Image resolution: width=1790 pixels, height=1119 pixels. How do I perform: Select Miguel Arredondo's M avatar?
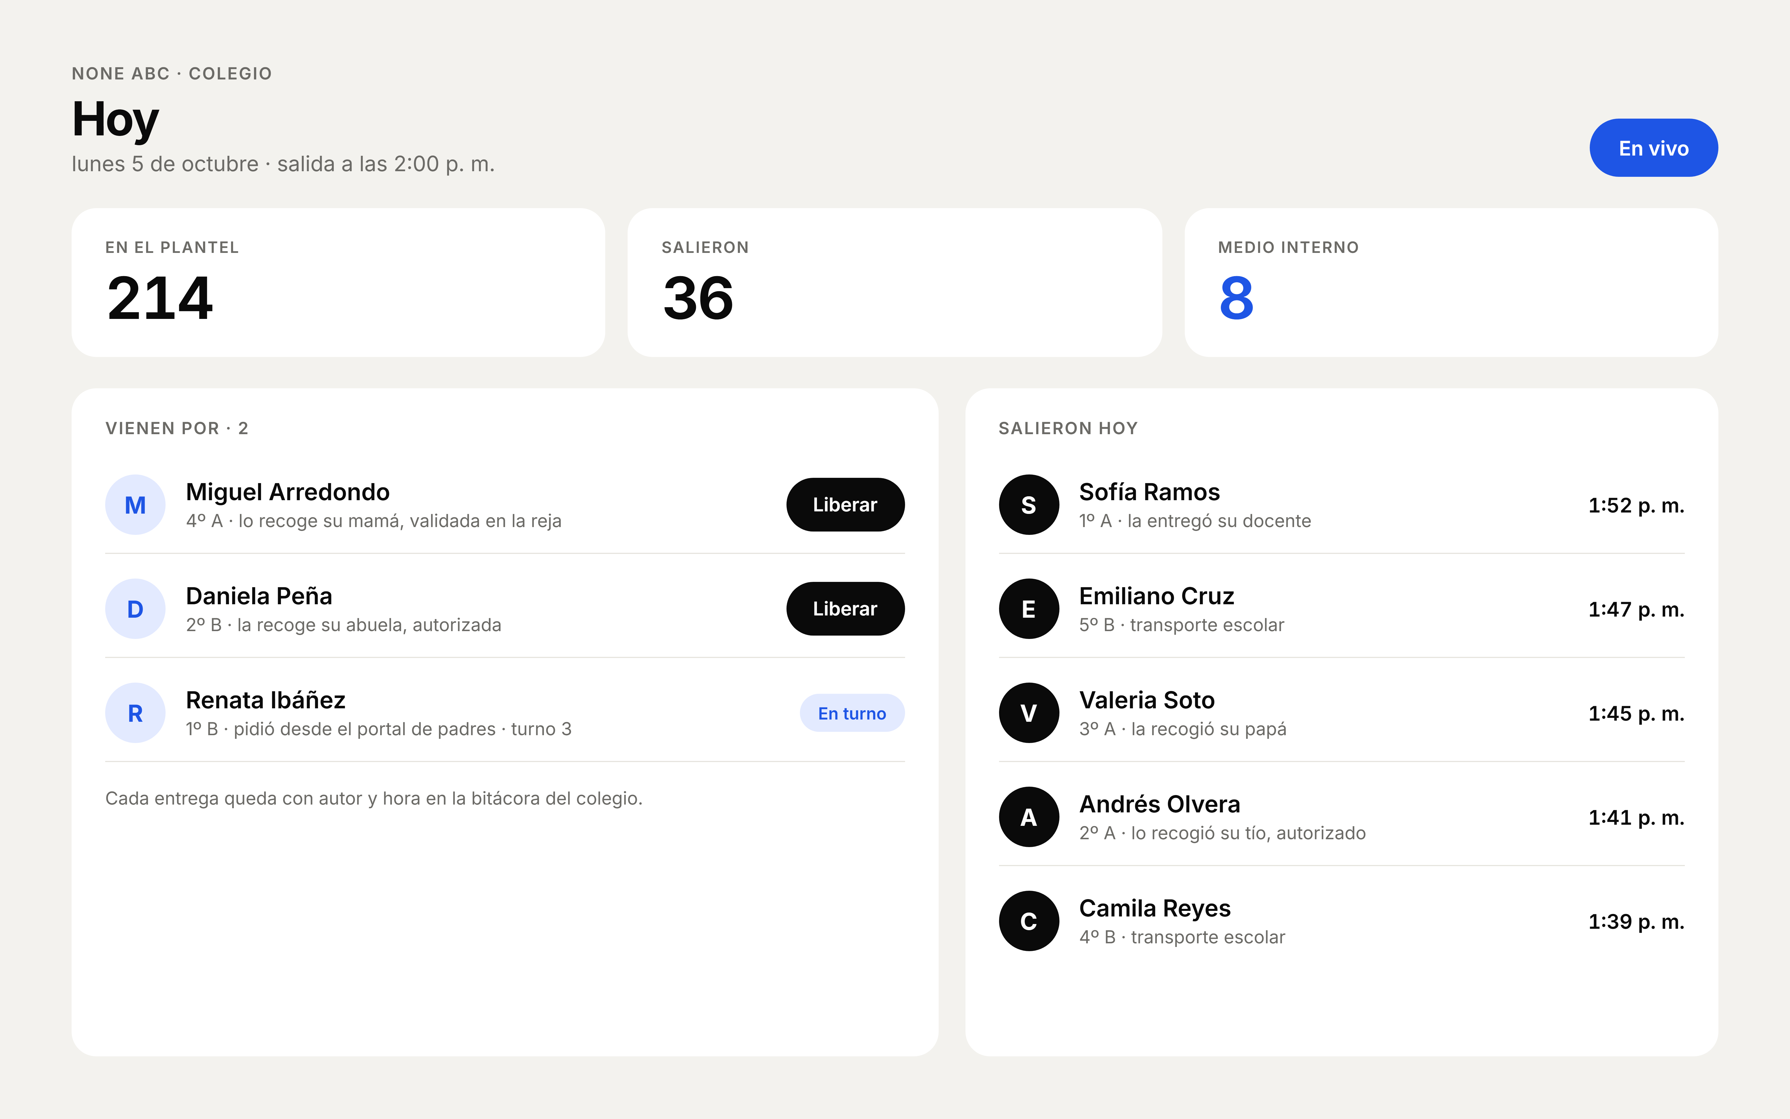[135, 505]
